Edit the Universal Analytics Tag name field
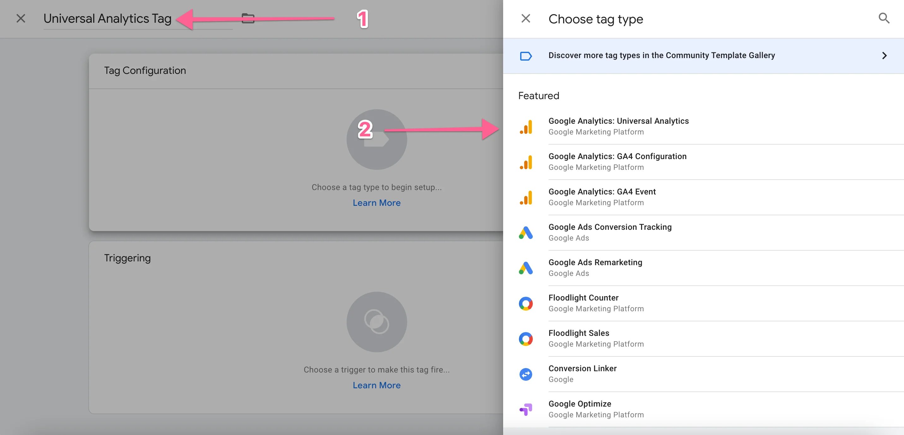904x435 pixels. coord(107,19)
